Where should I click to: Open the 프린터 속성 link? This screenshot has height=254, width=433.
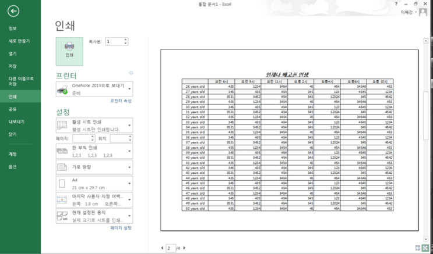pyautogui.click(x=121, y=101)
